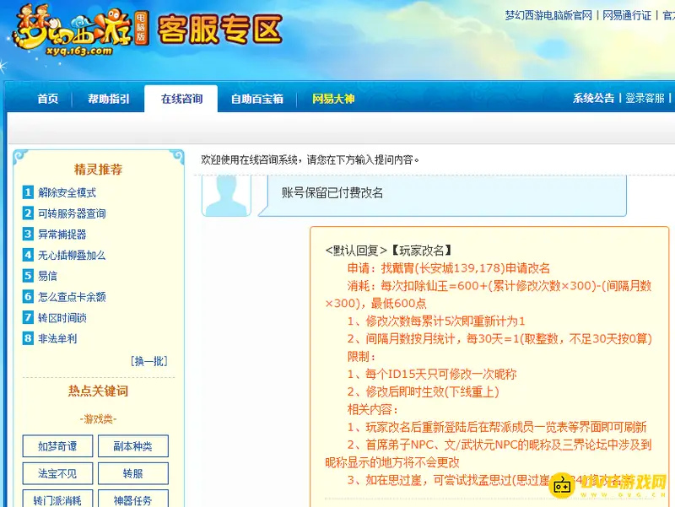This screenshot has width=675, height=507.
Task: Visit the 梦幻西游电脑版官网 link
Action: [548, 15]
